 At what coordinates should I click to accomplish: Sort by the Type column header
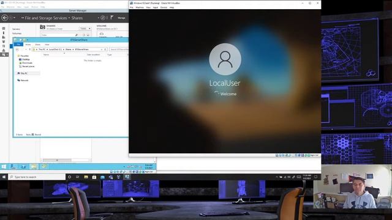point(110,54)
